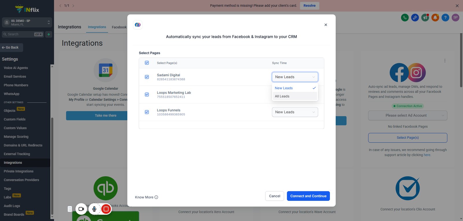Dismiss the payment warning banner
Image resolution: width=463 pixels, height=221 pixels.
click(x=457, y=6)
